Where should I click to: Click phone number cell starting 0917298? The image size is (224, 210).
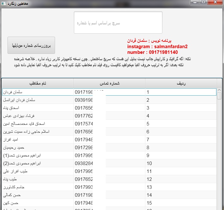(109, 148)
